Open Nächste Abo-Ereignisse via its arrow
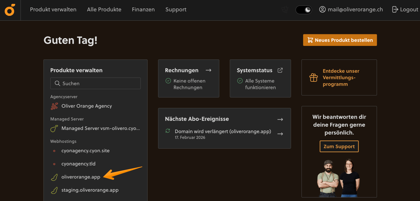The height and width of the screenshot is (201, 420). (280, 119)
